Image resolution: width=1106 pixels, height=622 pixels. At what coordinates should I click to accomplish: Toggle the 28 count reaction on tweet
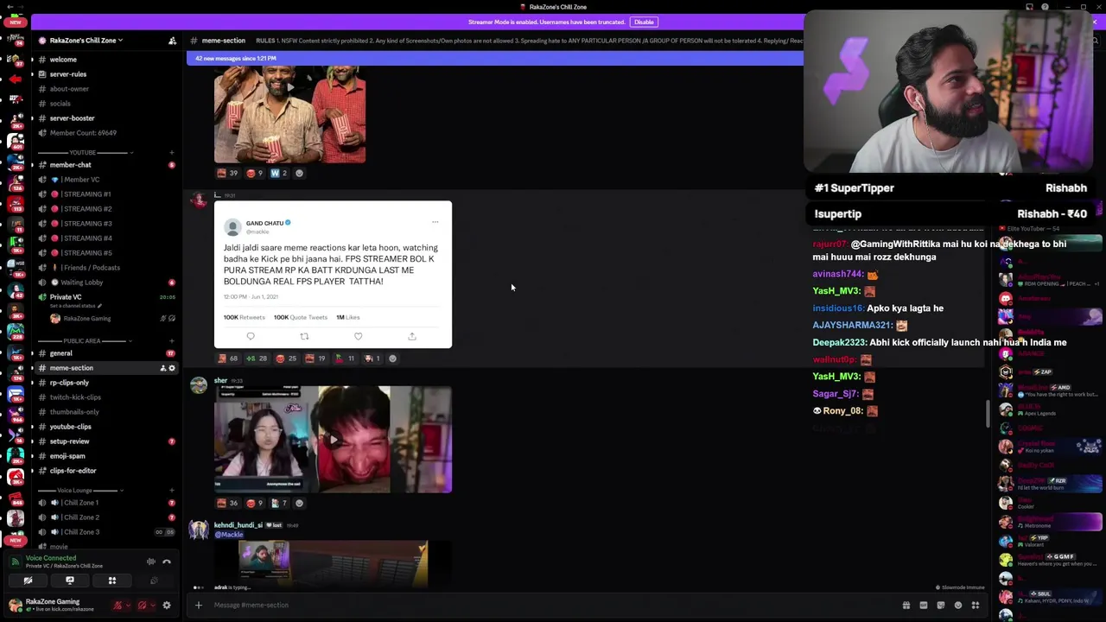[x=257, y=359]
